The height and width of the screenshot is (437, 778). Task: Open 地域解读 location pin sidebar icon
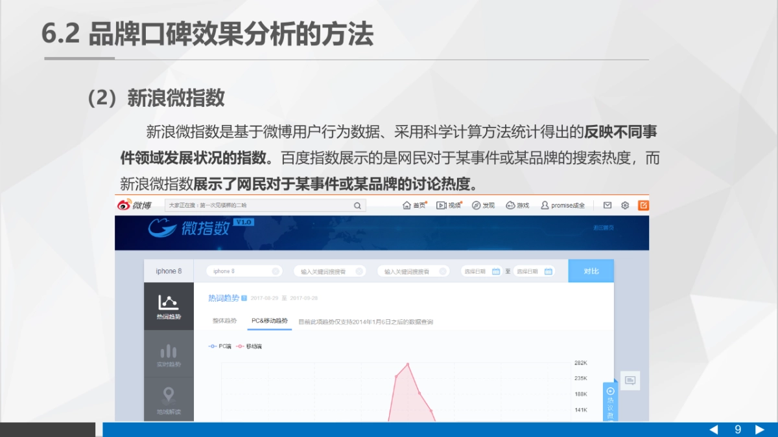click(167, 398)
